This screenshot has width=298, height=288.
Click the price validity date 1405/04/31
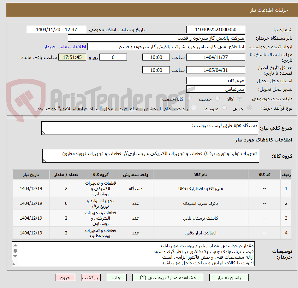click(216, 70)
